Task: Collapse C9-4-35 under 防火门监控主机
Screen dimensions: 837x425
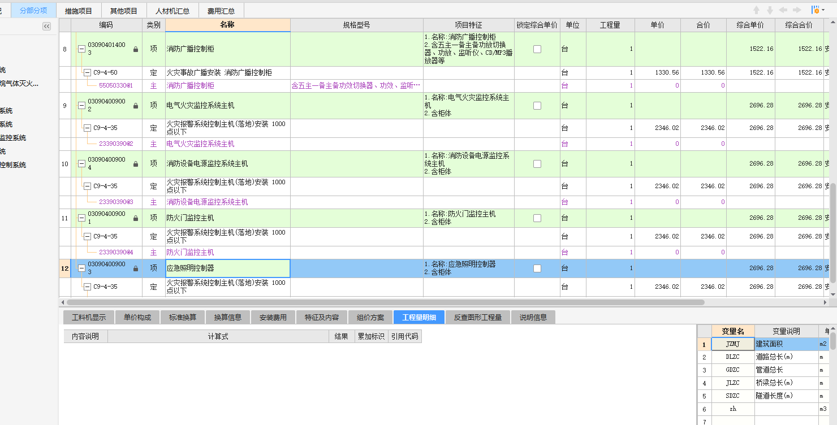Action: [87, 237]
